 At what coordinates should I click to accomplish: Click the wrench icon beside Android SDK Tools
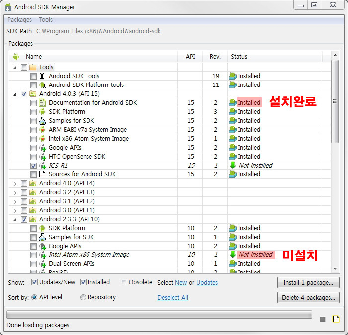pyautogui.click(x=42, y=76)
